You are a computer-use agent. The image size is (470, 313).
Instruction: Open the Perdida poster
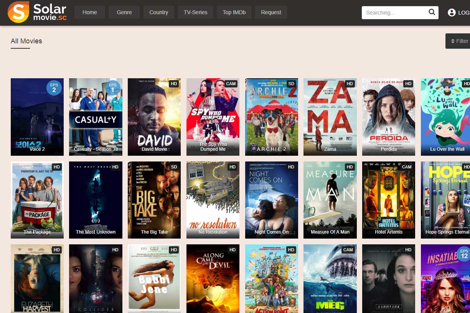tap(389, 117)
